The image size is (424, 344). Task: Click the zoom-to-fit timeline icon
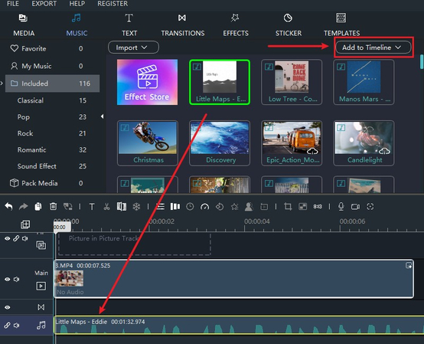[370, 207]
